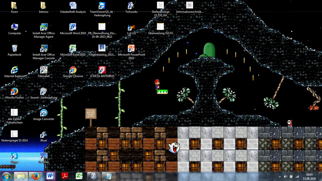Launch the Skype desktop shortcut

pyautogui.click(x=14, y=156)
